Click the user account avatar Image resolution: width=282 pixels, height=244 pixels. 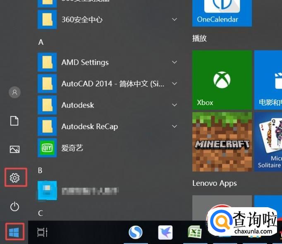15,92
